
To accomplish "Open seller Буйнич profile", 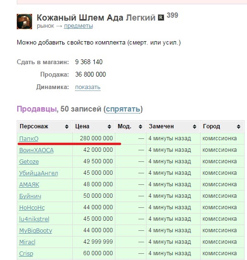I will coord(30,196).
